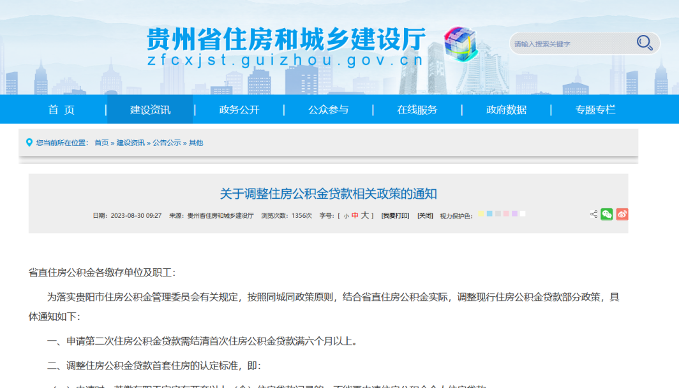This screenshot has height=388, width=679.
Task: Select medium font size 中
Action: [x=355, y=216]
